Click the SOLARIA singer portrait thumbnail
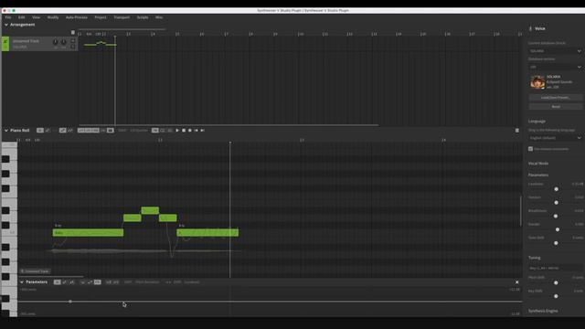585x329 pixels. (537, 82)
